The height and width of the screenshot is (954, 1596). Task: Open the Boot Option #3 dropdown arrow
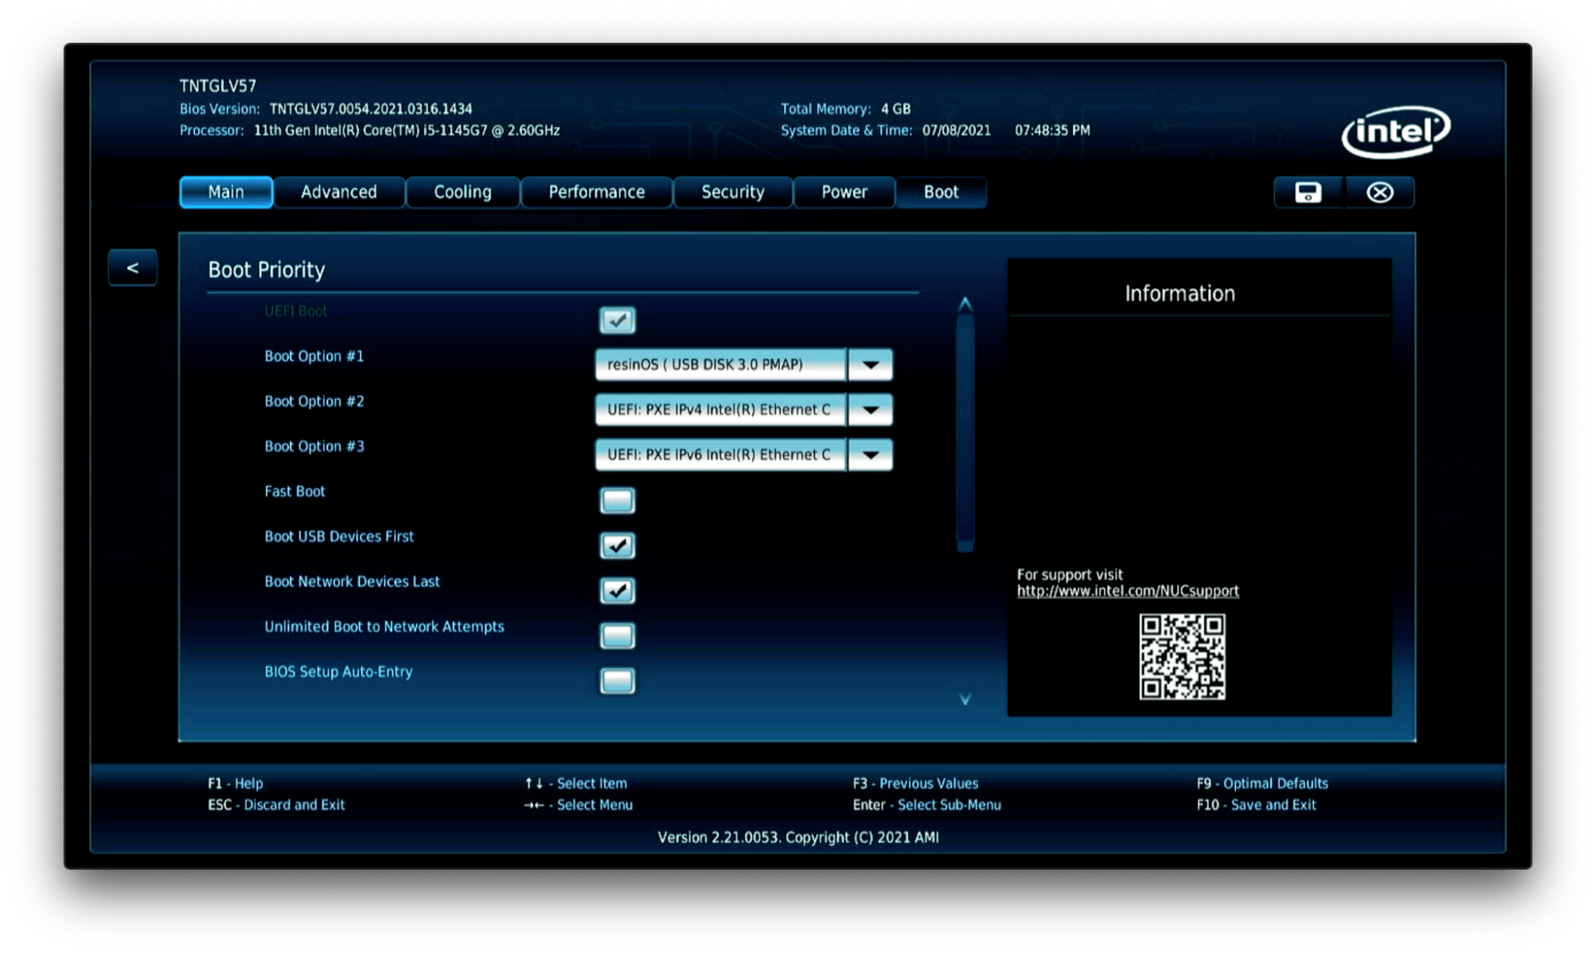pos(870,455)
